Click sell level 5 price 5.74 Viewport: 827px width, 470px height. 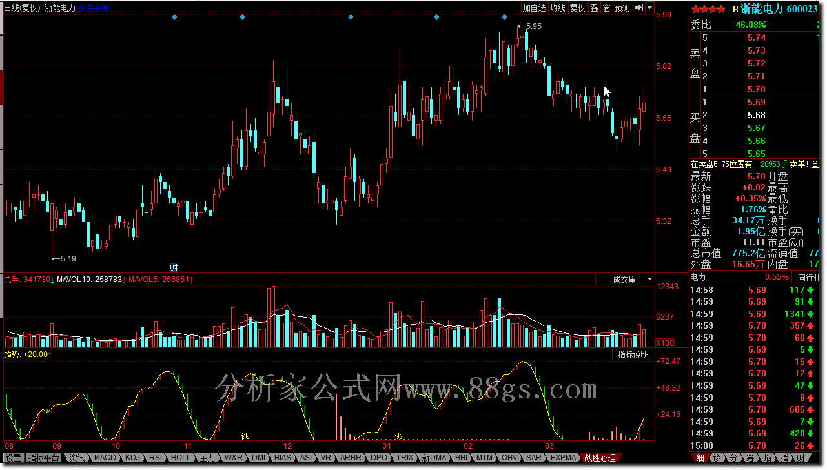(x=757, y=38)
